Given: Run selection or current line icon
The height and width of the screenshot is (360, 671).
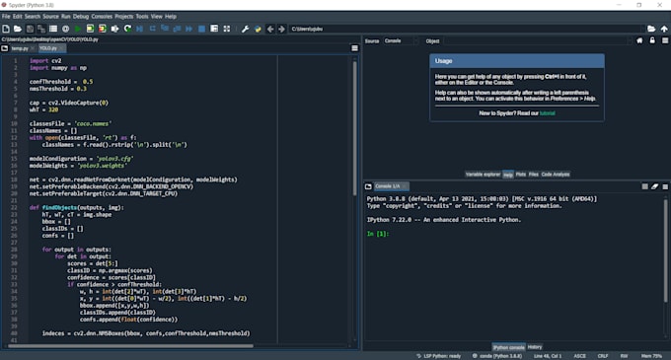Looking at the screenshot, I should pyautogui.click(x=114, y=29).
